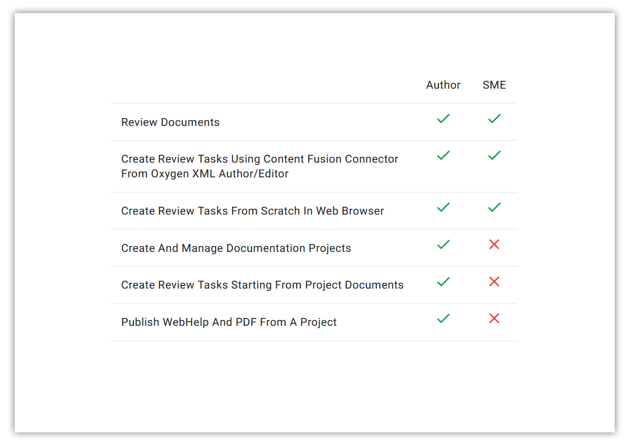Click SME red cross for Documentation Projects row
The height and width of the screenshot is (446, 630).
click(x=494, y=245)
